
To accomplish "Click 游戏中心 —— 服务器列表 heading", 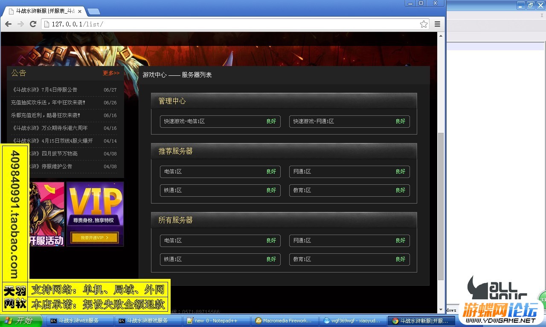I will coord(177,75).
